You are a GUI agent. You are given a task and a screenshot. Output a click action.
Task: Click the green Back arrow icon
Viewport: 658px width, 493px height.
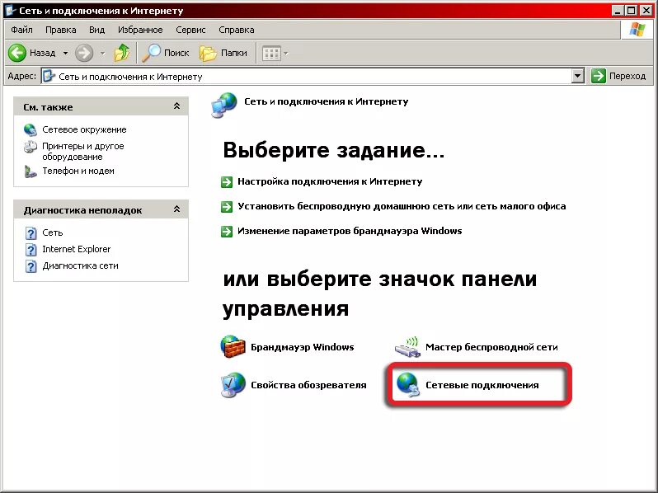pyautogui.click(x=17, y=54)
